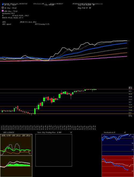Open the empty Intra Day price panel
Image resolution: width=134 pixels, height=177 pixels.
[x=54, y=150]
